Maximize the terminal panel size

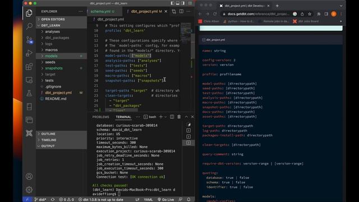186,117
